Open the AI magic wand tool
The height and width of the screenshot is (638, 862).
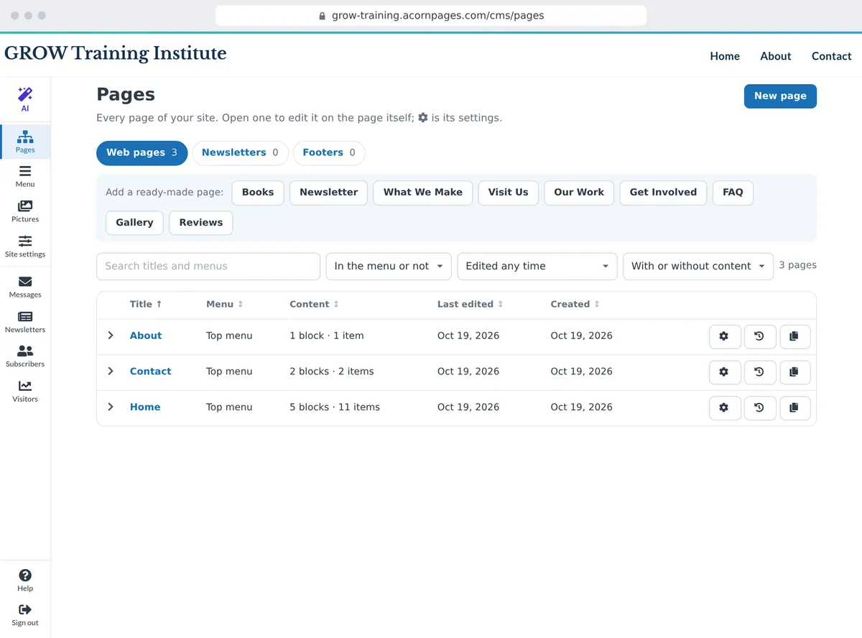[25, 100]
